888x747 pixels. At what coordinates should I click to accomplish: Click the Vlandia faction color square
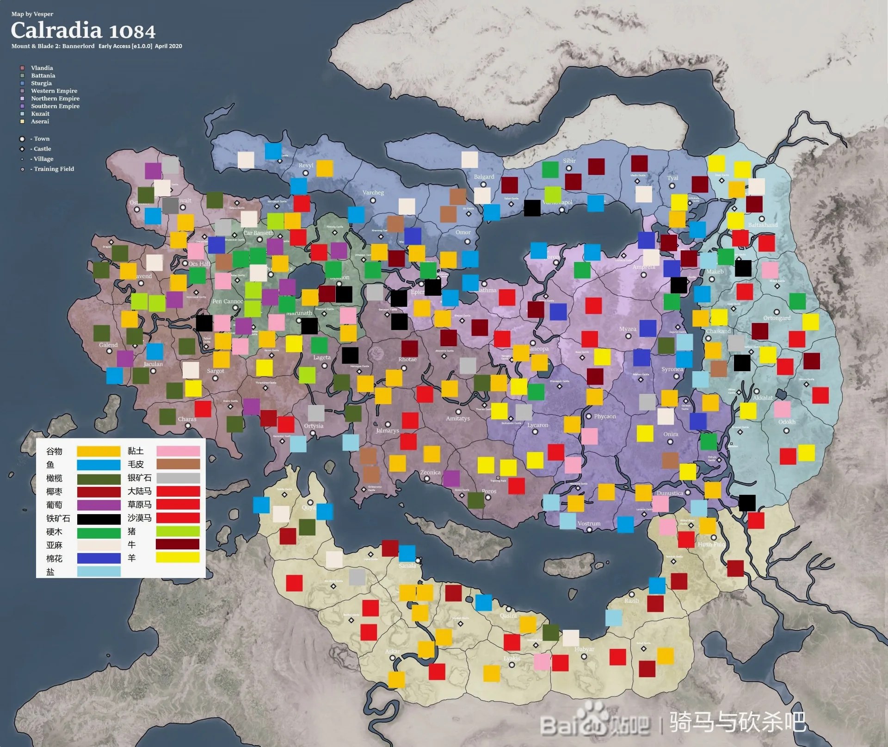point(22,68)
